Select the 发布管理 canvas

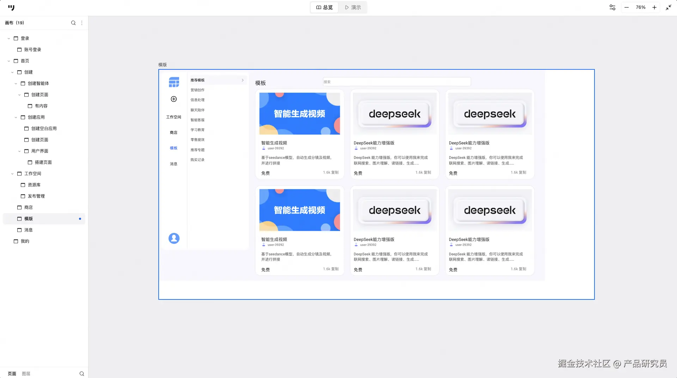coord(44,196)
